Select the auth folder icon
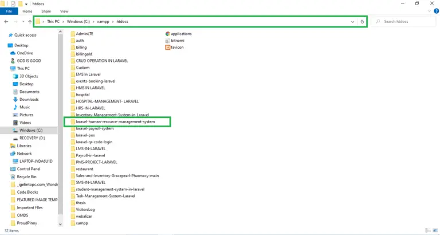Image resolution: width=440 pixels, height=235 pixels. tap(73, 41)
